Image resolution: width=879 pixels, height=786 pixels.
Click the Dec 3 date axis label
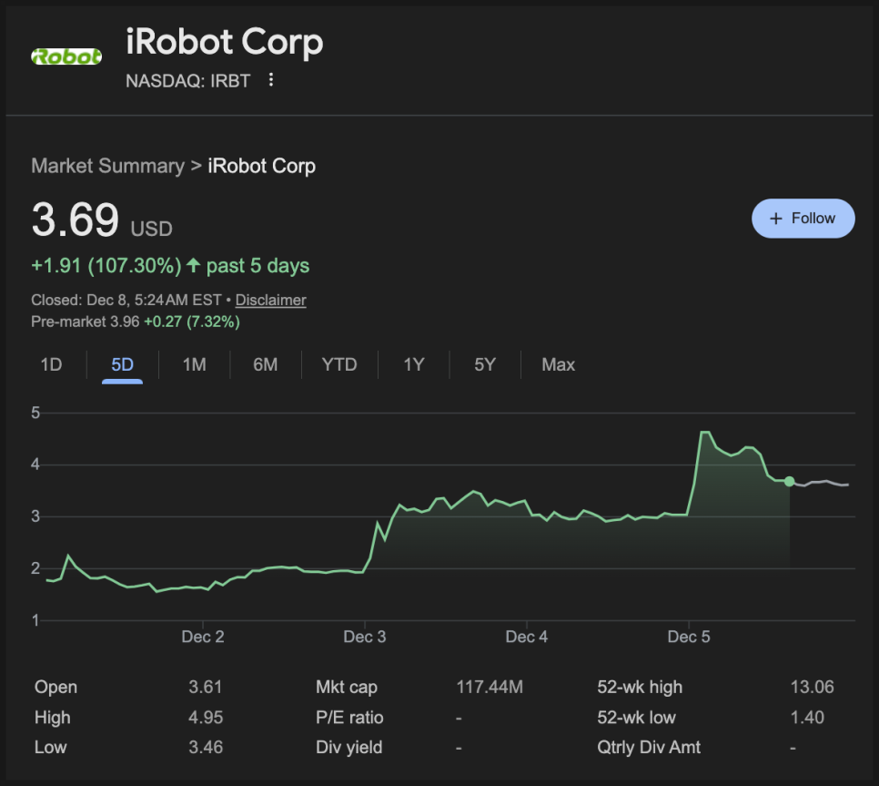364,637
